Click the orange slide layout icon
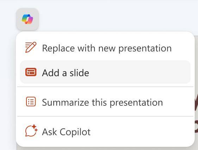This screenshot has width=198, height=150. coord(31,72)
